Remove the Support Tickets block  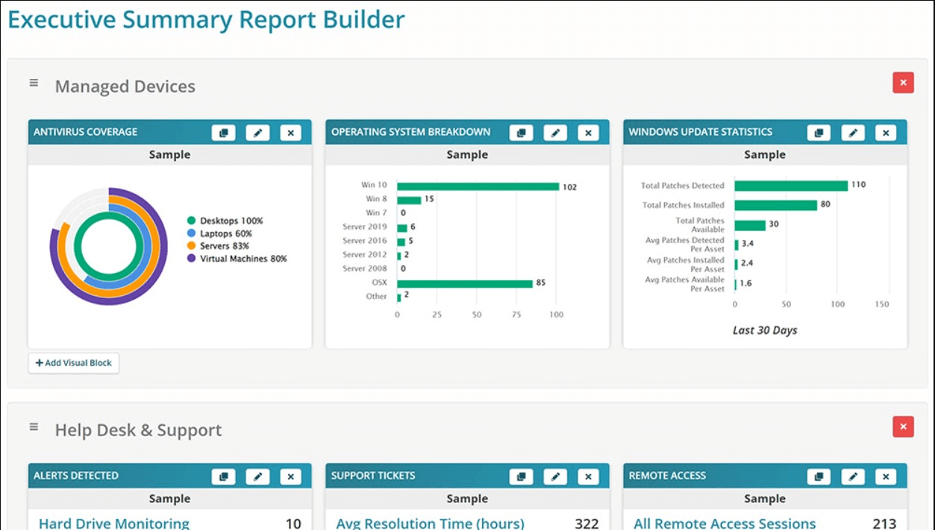click(x=589, y=476)
